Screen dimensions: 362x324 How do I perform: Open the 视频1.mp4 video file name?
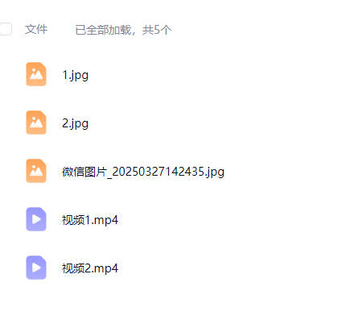point(90,220)
